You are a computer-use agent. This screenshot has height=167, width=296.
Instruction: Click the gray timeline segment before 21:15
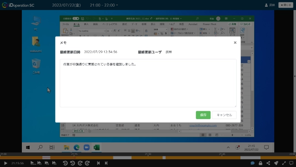(46, 157)
